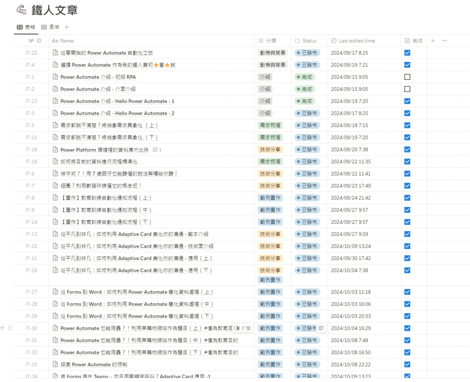Check 完成 checkbox for IT-1
Screen dimensions: 470x382
click(x=407, y=77)
